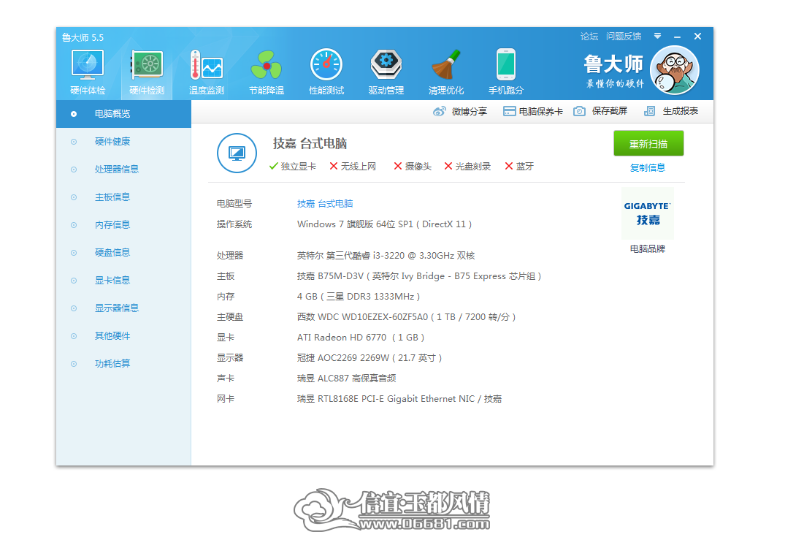Click the 技嘉 台式电脑 heading
This screenshot has height=540, width=785.
310,144
